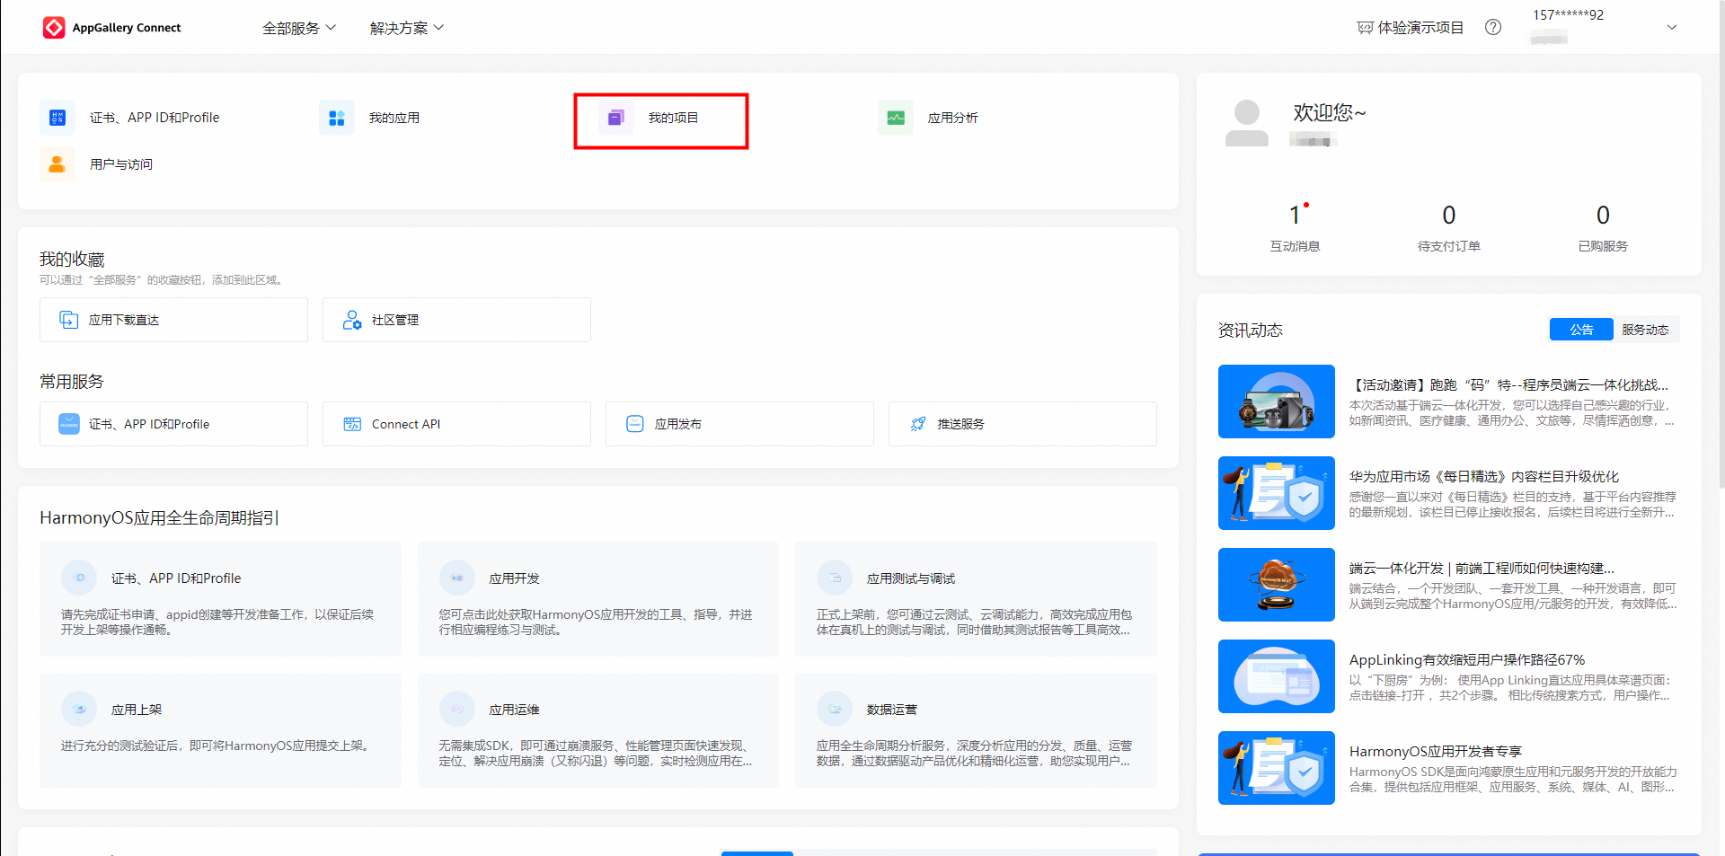The height and width of the screenshot is (856, 1725).
Task: Open the 用户与访问 person icon
Action: (57, 164)
